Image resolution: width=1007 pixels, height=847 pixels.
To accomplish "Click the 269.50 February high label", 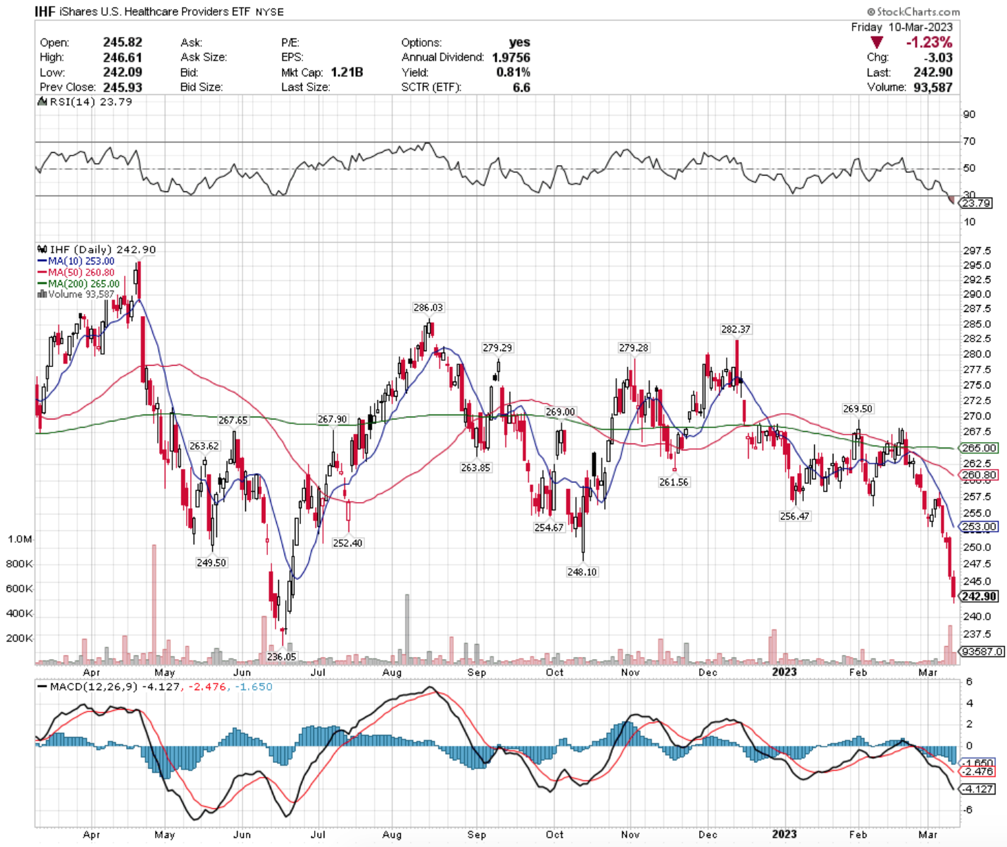I will pyautogui.click(x=858, y=409).
